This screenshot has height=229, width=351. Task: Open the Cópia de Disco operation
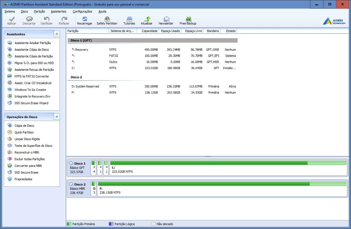point(24,126)
